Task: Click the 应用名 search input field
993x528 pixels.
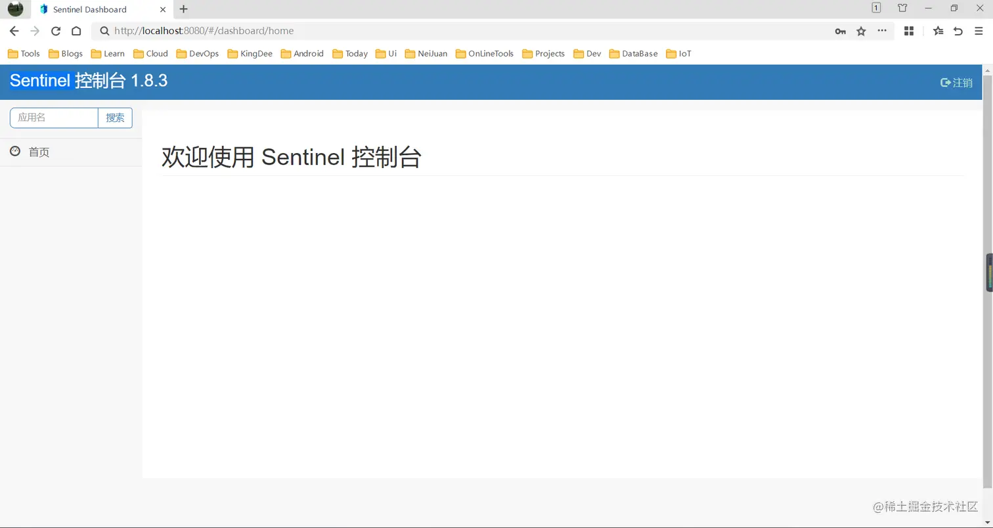Action: [54, 118]
